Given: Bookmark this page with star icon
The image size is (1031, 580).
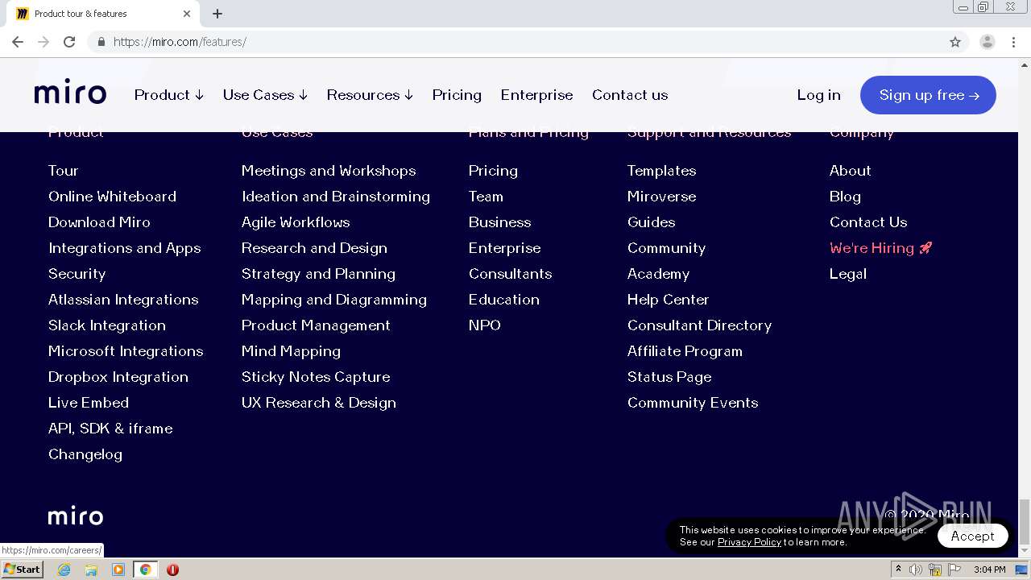Looking at the screenshot, I should point(955,42).
